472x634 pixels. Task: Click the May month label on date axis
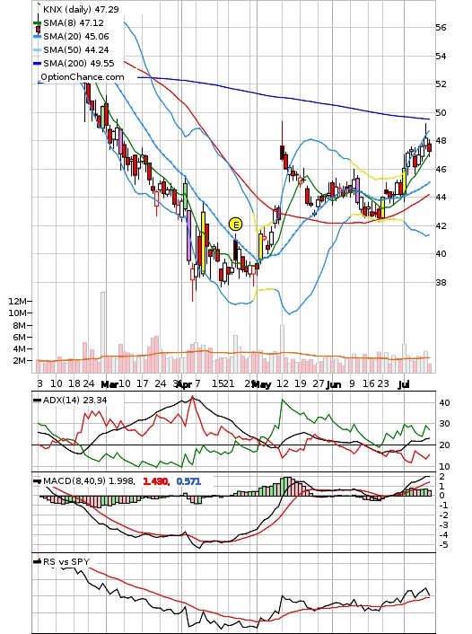pyautogui.click(x=261, y=384)
